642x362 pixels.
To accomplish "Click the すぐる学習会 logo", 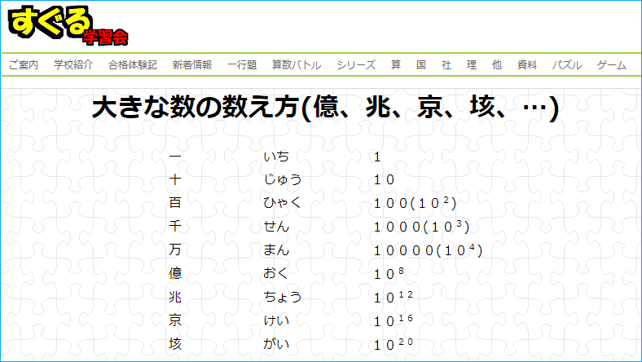I will 68,25.
